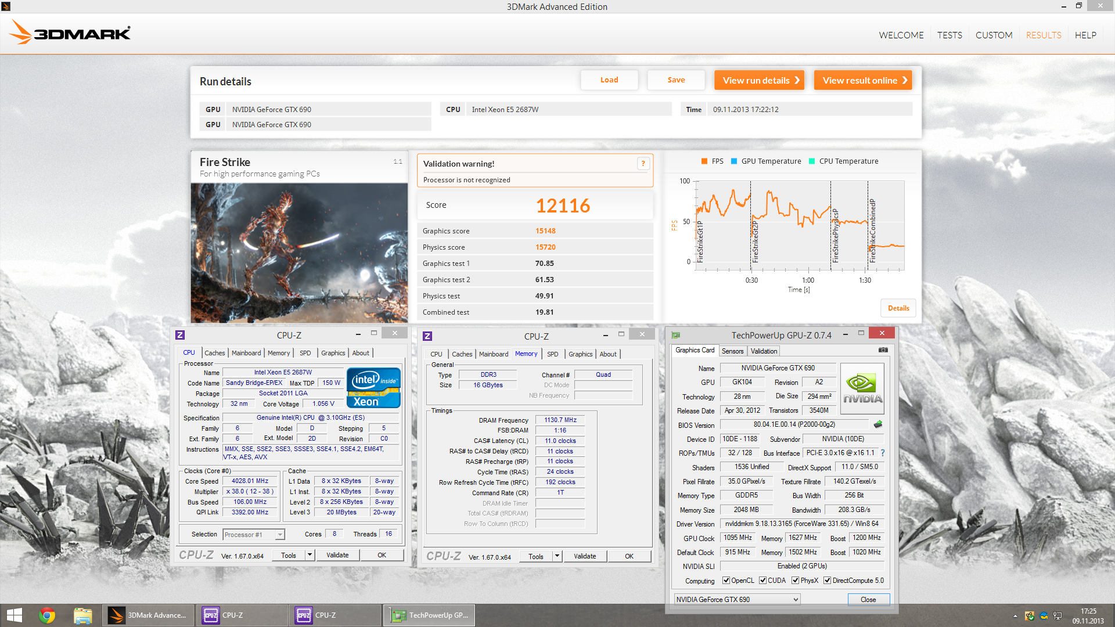Open the Sensors tab in GPU-Z

click(x=732, y=351)
